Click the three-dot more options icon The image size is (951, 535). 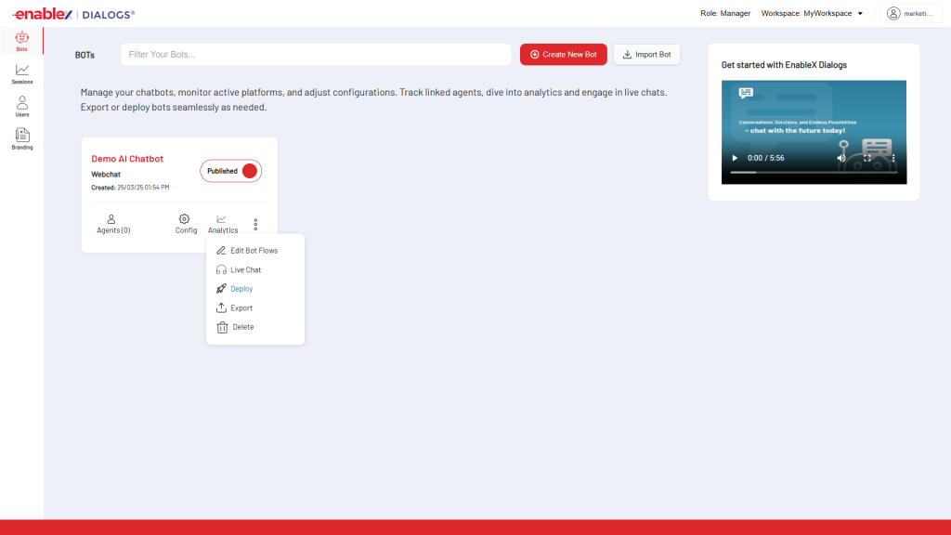(255, 225)
